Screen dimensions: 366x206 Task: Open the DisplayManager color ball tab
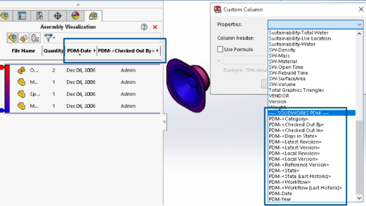75,16
